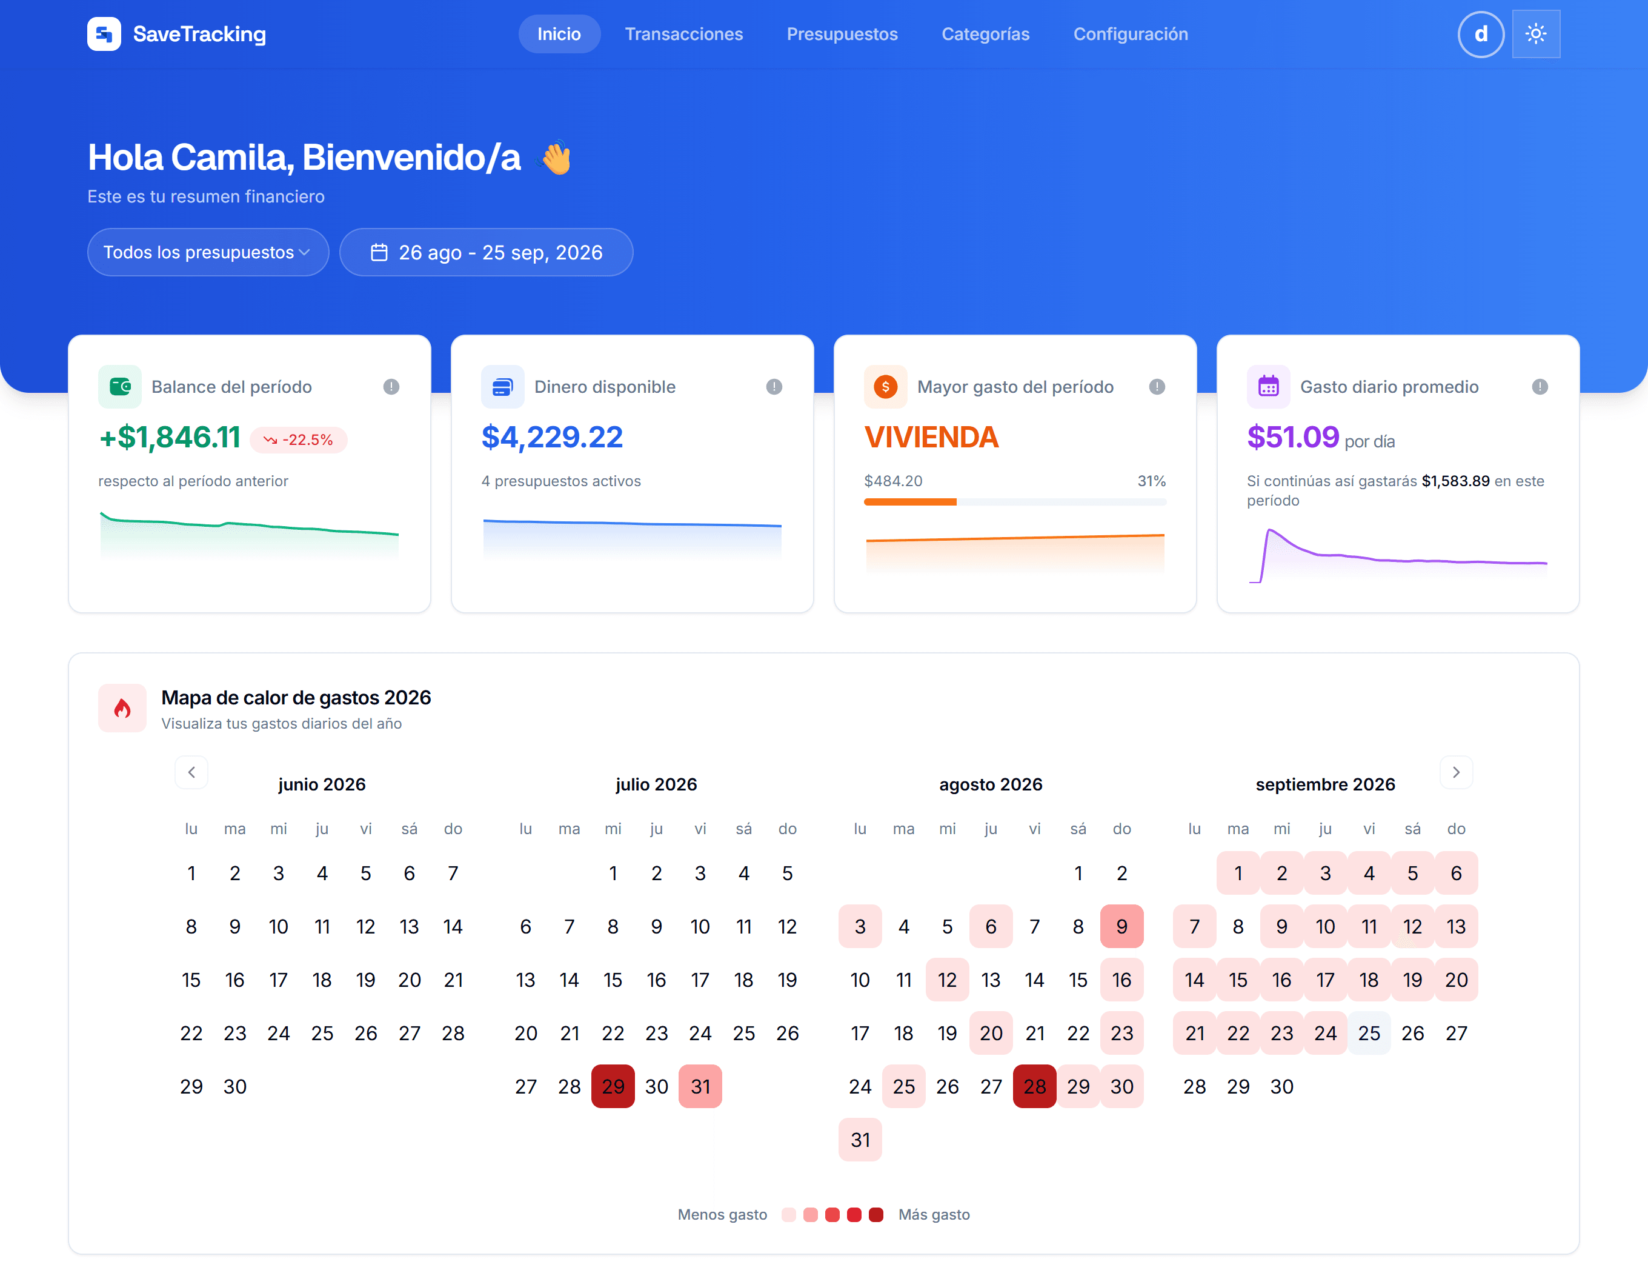1648x1273 pixels.
Task: Go to next months with right chevron
Action: click(1457, 772)
